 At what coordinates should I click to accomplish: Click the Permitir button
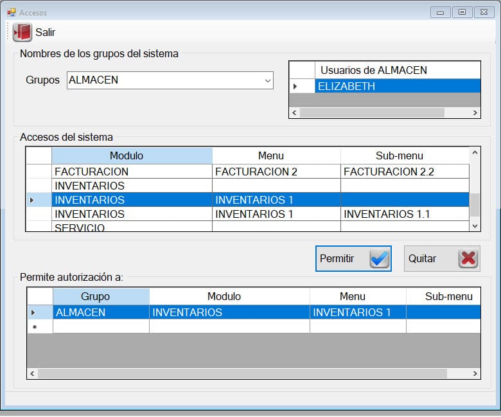click(353, 258)
